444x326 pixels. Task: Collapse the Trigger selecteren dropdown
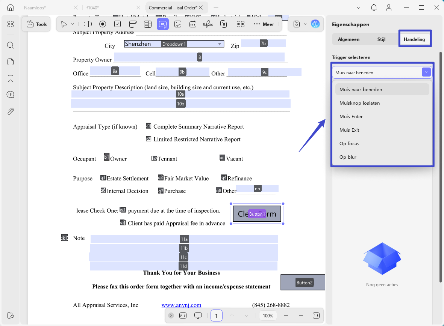426,72
